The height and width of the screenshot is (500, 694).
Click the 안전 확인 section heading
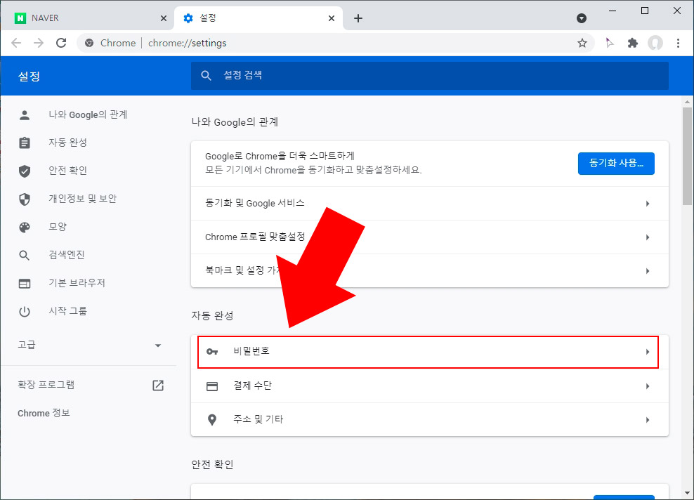(x=212, y=465)
